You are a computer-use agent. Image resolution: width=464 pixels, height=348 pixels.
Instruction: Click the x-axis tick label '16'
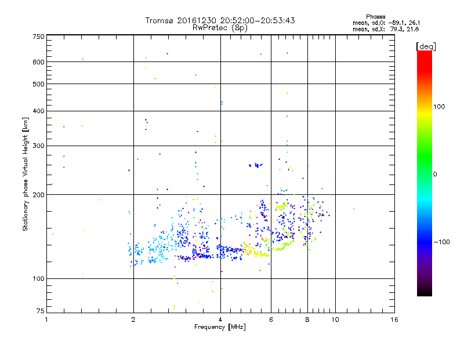[x=394, y=320]
